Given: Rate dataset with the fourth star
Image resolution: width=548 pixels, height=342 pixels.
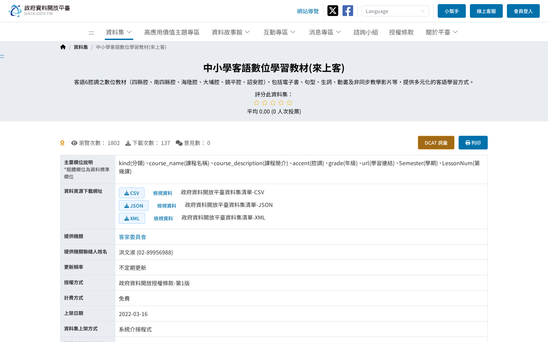Looking at the screenshot, I should 281,103.
